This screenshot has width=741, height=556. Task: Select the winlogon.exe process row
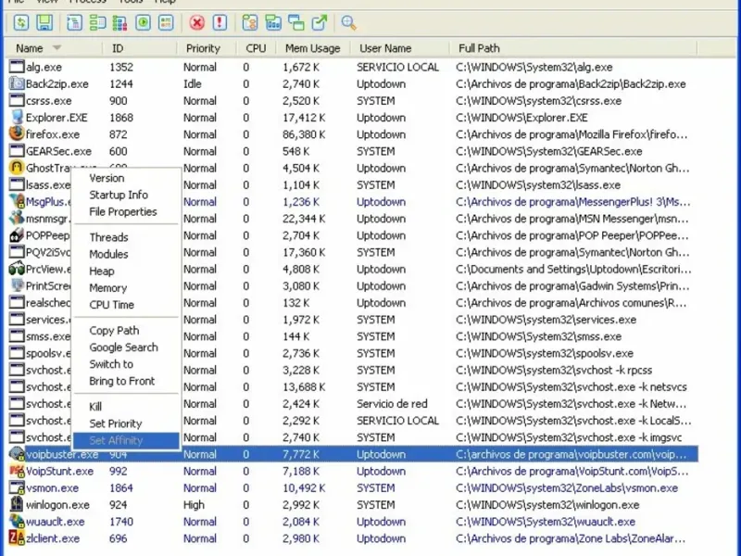353,505
